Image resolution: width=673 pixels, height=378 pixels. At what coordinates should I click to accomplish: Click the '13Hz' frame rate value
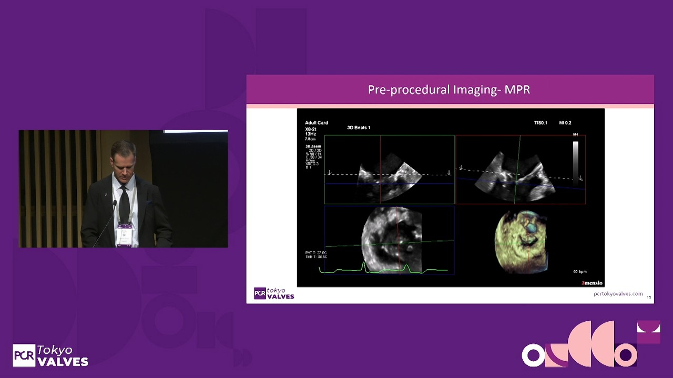(x=310, y=134)
